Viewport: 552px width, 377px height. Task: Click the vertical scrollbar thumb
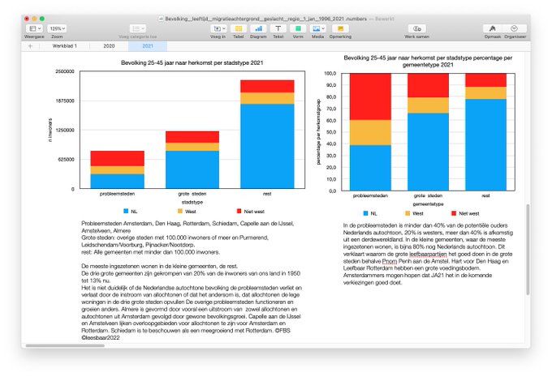tap(528, 250)
